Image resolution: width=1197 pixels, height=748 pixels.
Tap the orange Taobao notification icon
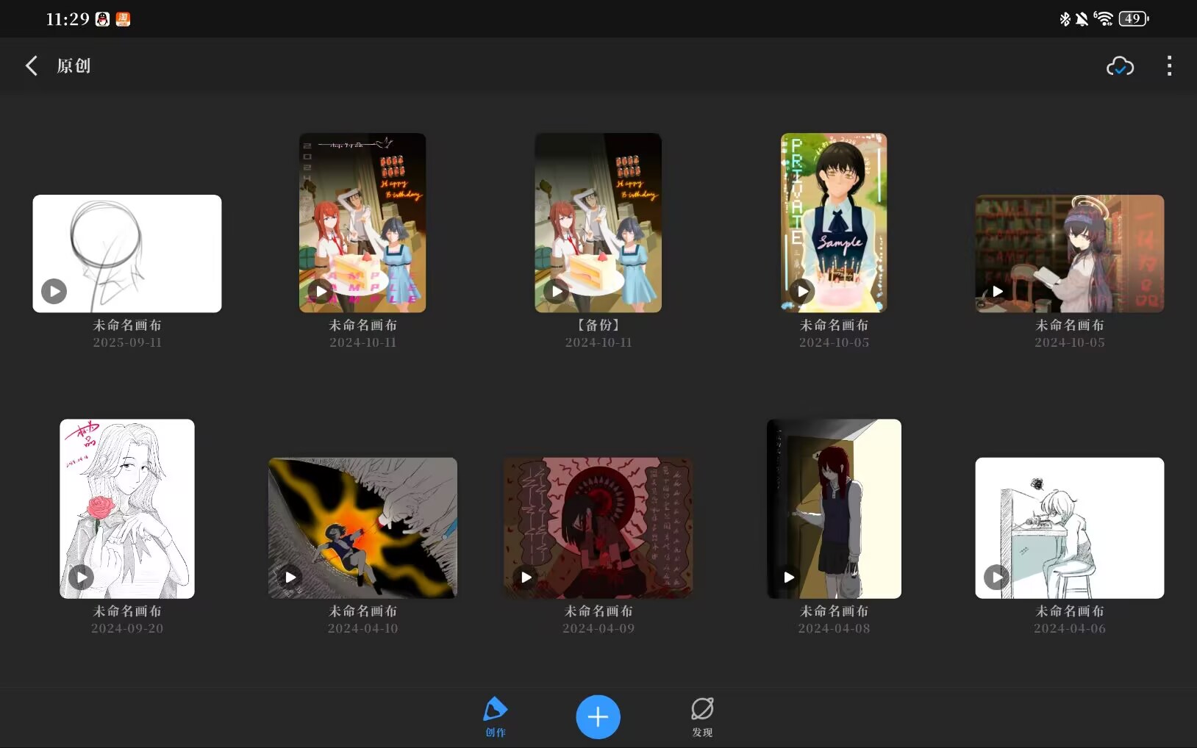tap(123, 19)
